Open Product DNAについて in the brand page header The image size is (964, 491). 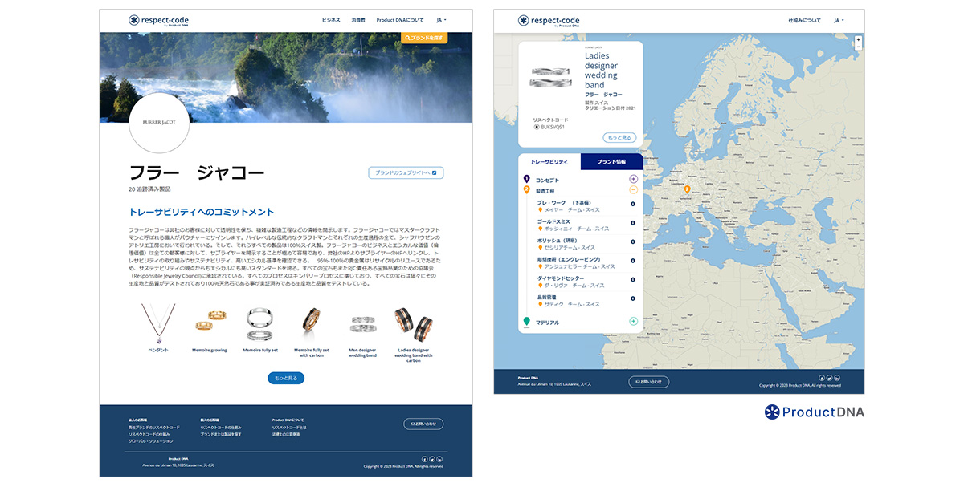pyautogui.click(x=400, y=20)
